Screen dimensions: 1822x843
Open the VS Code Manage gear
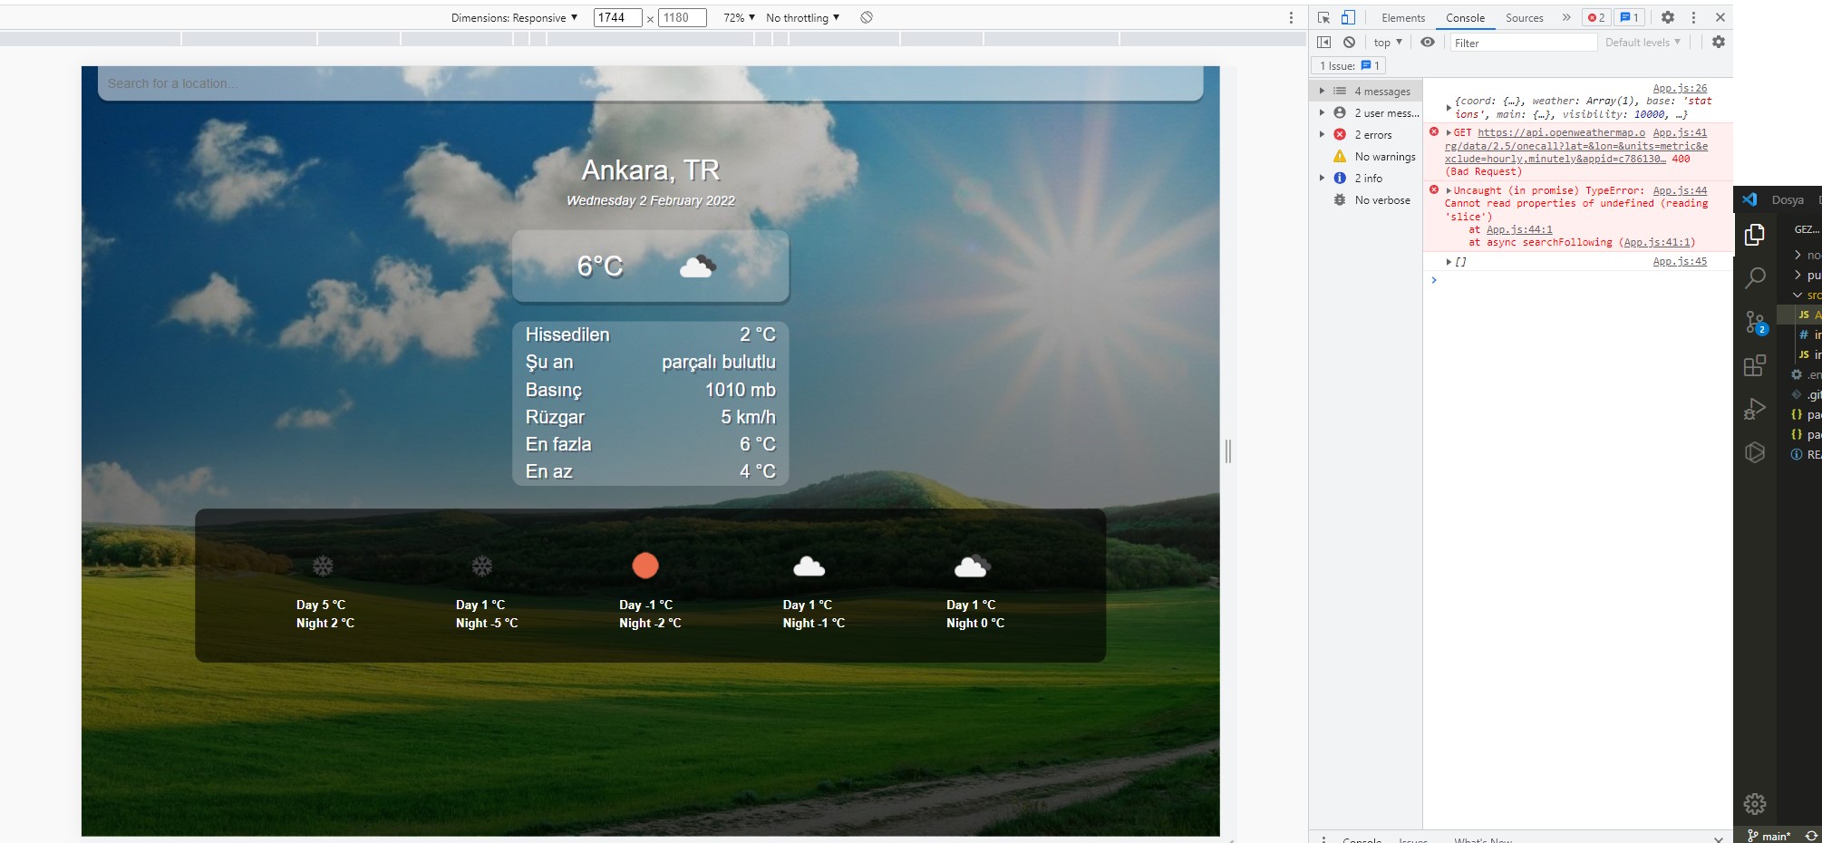pyautogui.click(x=1755, y=804)
